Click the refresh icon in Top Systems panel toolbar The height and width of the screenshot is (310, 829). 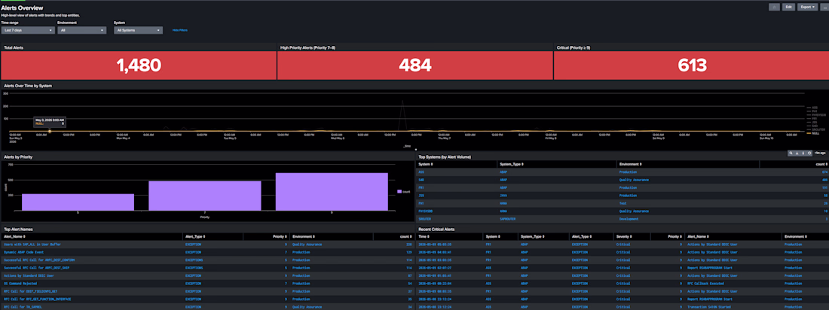[x=809, y=153]
